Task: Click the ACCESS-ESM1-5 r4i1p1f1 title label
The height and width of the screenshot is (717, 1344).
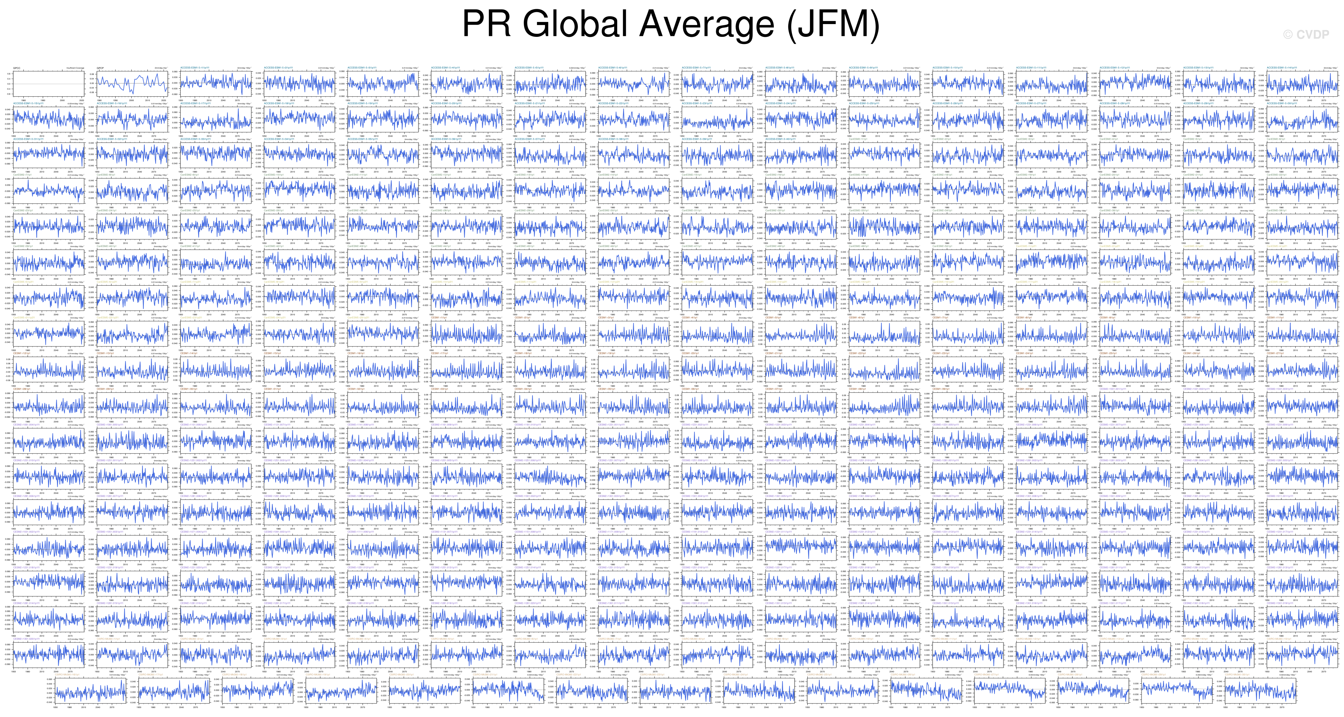Action: 445,68
